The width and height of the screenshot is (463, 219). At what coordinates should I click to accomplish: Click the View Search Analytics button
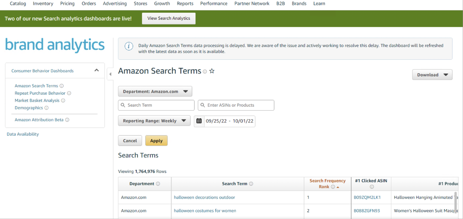click(x=168, y=18)
